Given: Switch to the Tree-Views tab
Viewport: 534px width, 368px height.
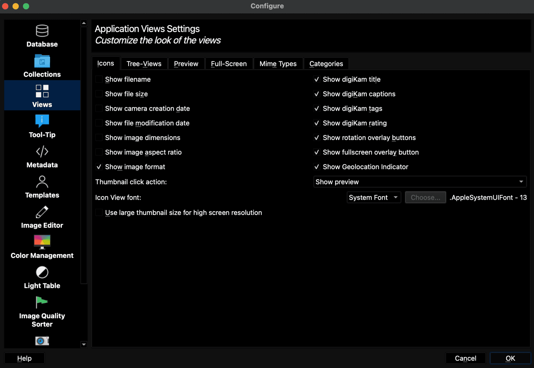Looking at the screenshot, I should click(x=144, y=63).
